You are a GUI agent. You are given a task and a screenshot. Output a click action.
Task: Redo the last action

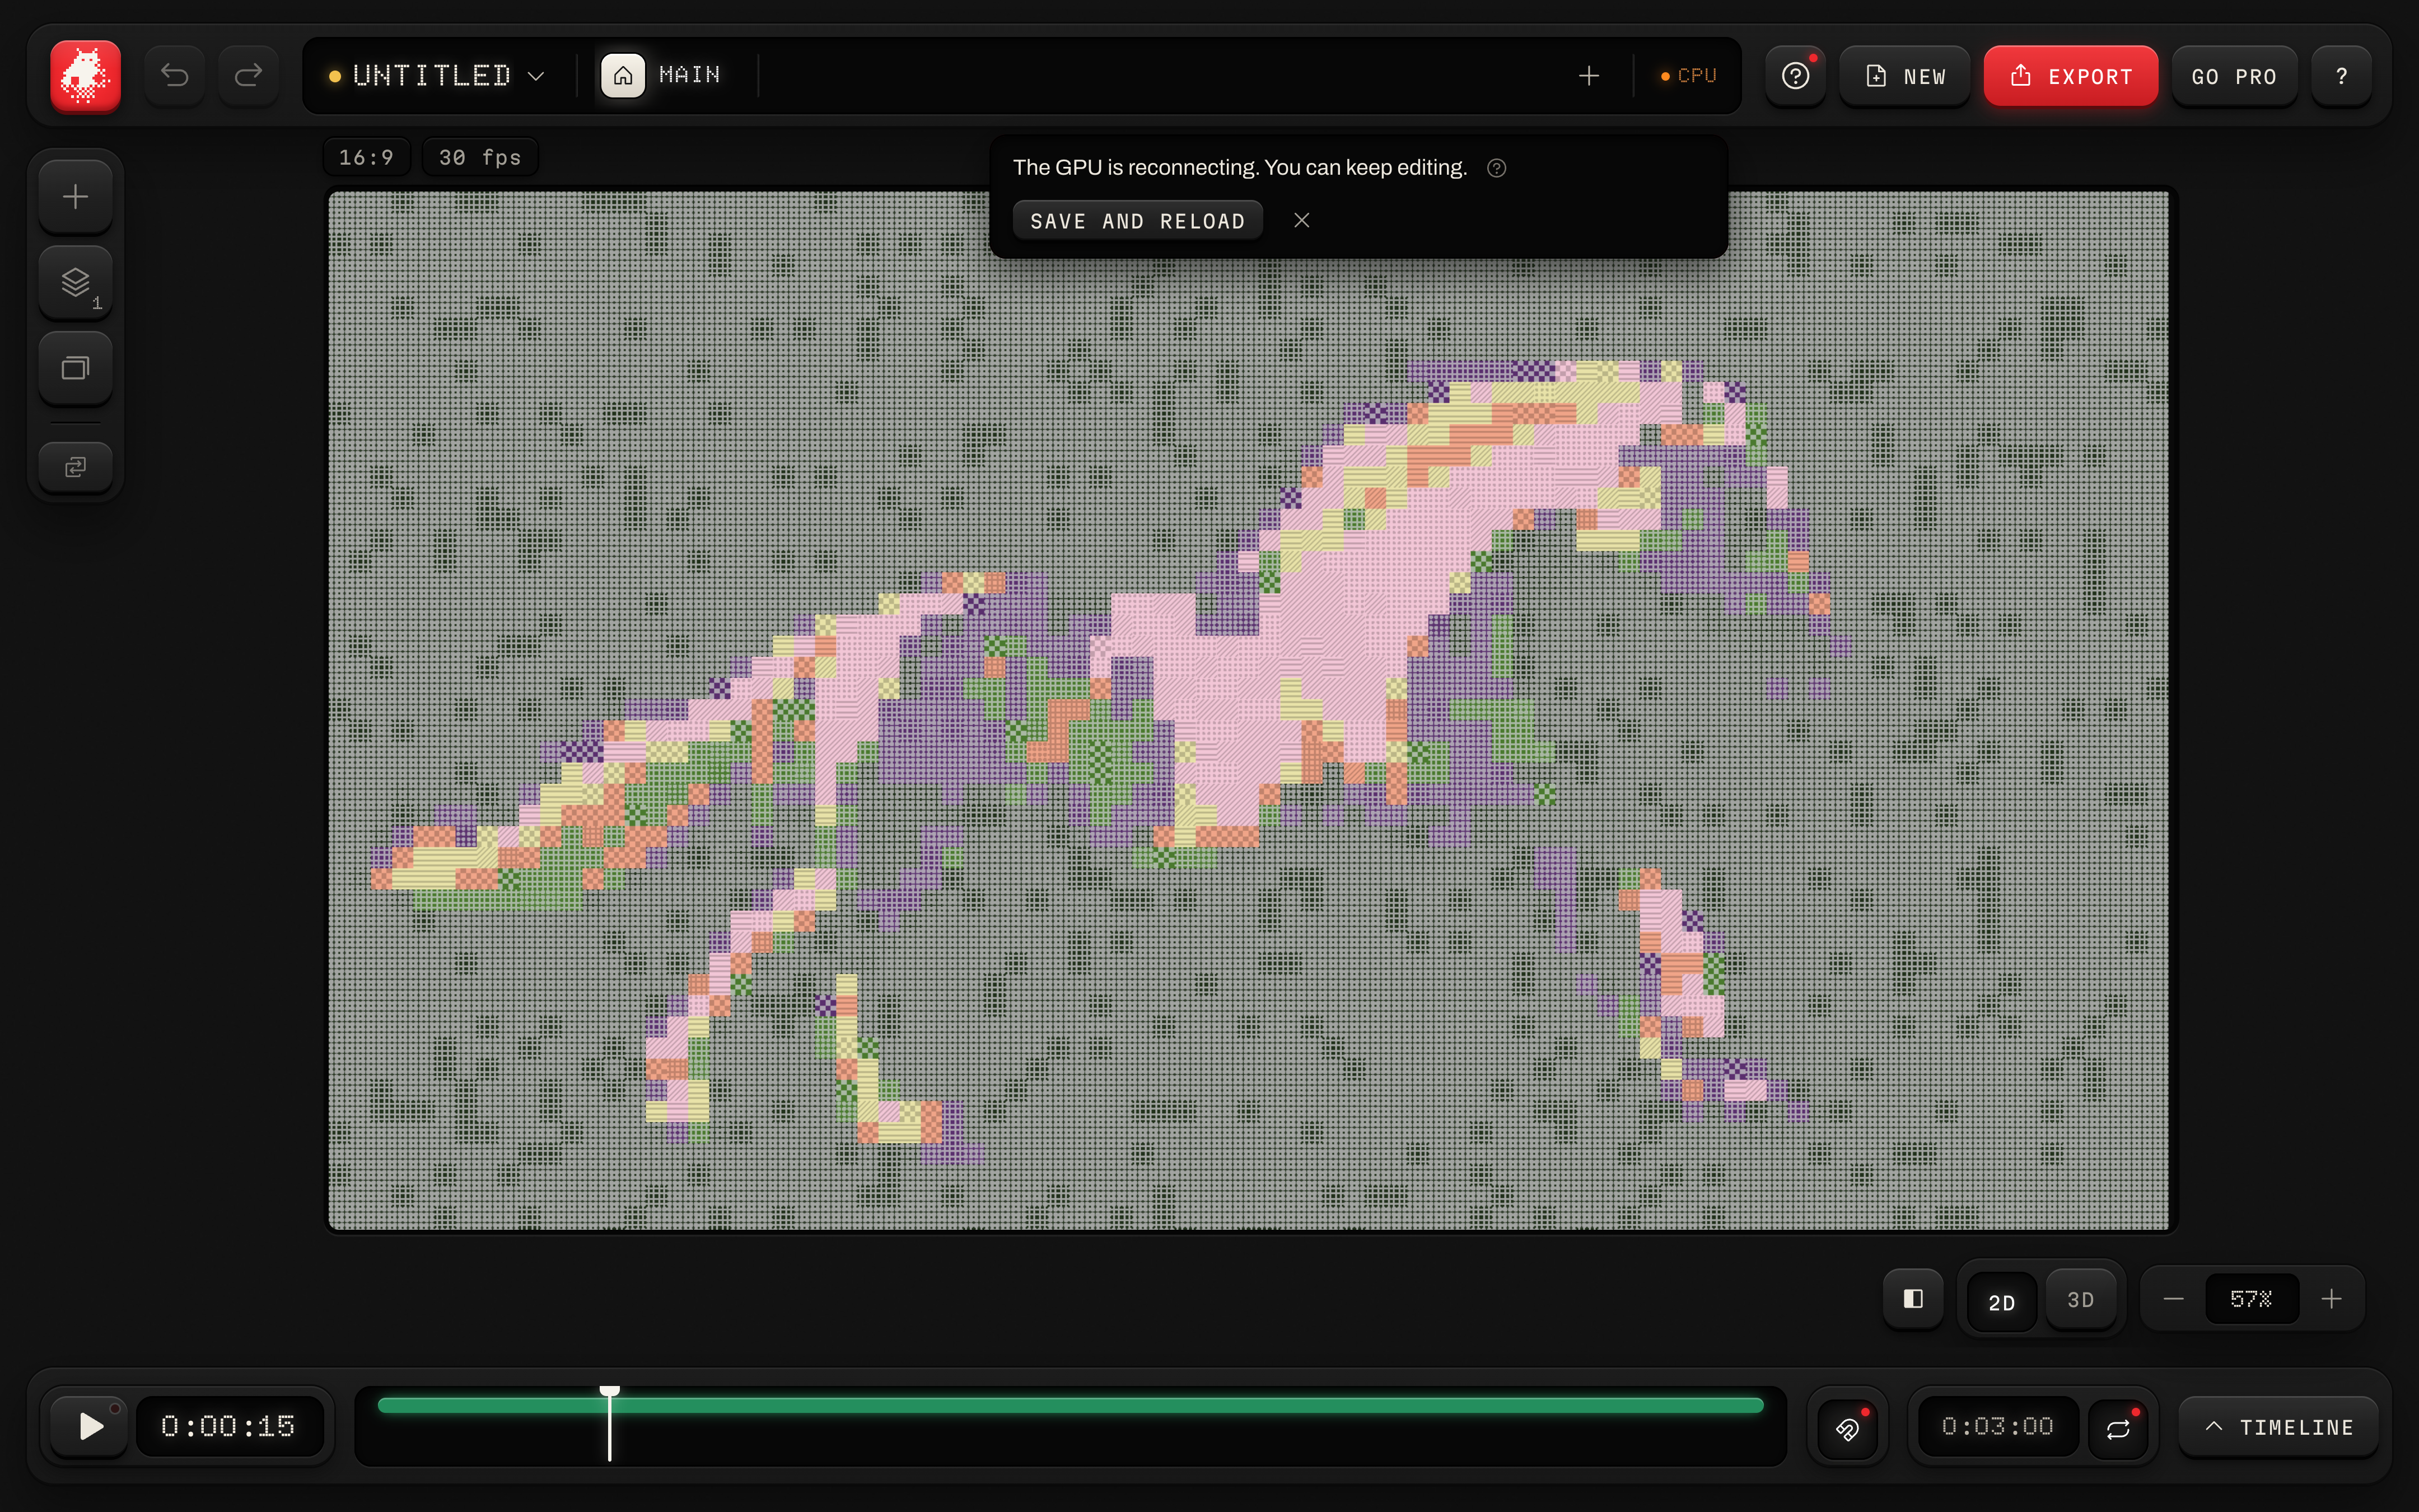[248, 76]
